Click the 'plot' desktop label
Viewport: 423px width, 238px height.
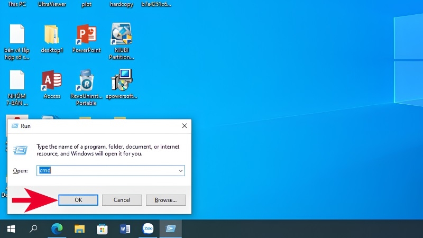pyautogui.click(x=86, y=4)
